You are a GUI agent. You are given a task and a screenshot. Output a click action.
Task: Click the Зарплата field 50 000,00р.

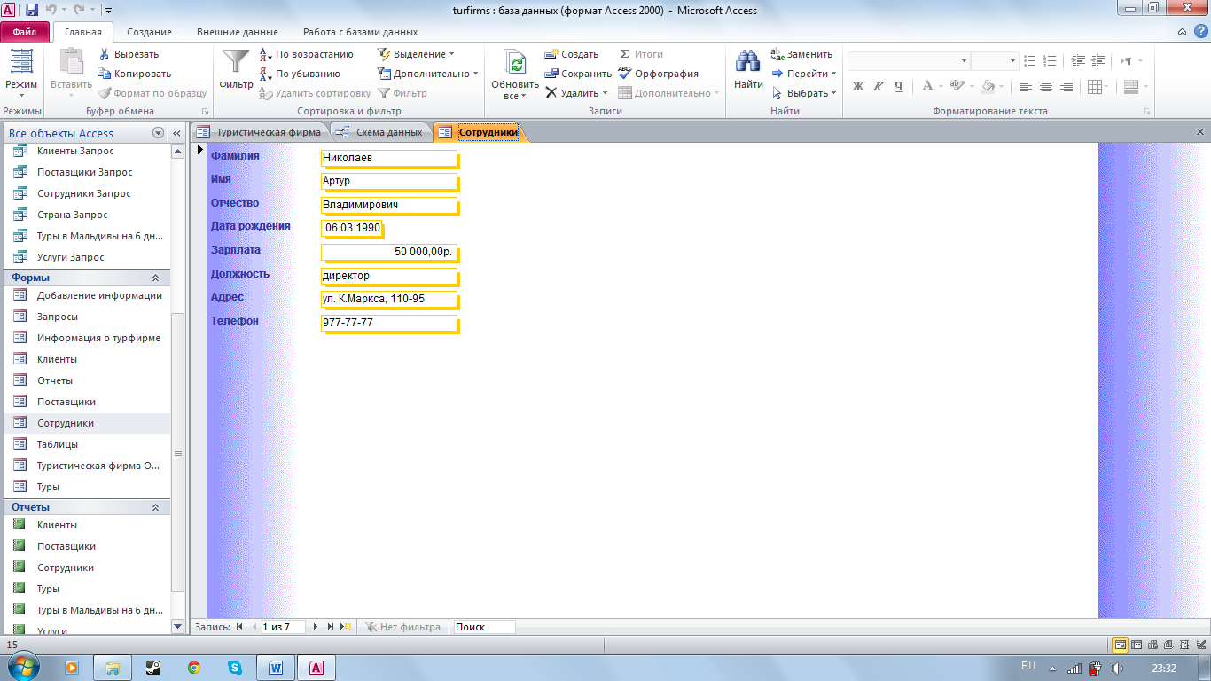388,252
